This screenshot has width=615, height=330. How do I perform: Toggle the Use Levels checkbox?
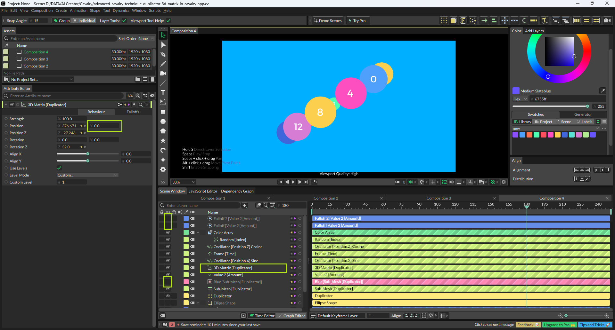[x=59, y=168]
